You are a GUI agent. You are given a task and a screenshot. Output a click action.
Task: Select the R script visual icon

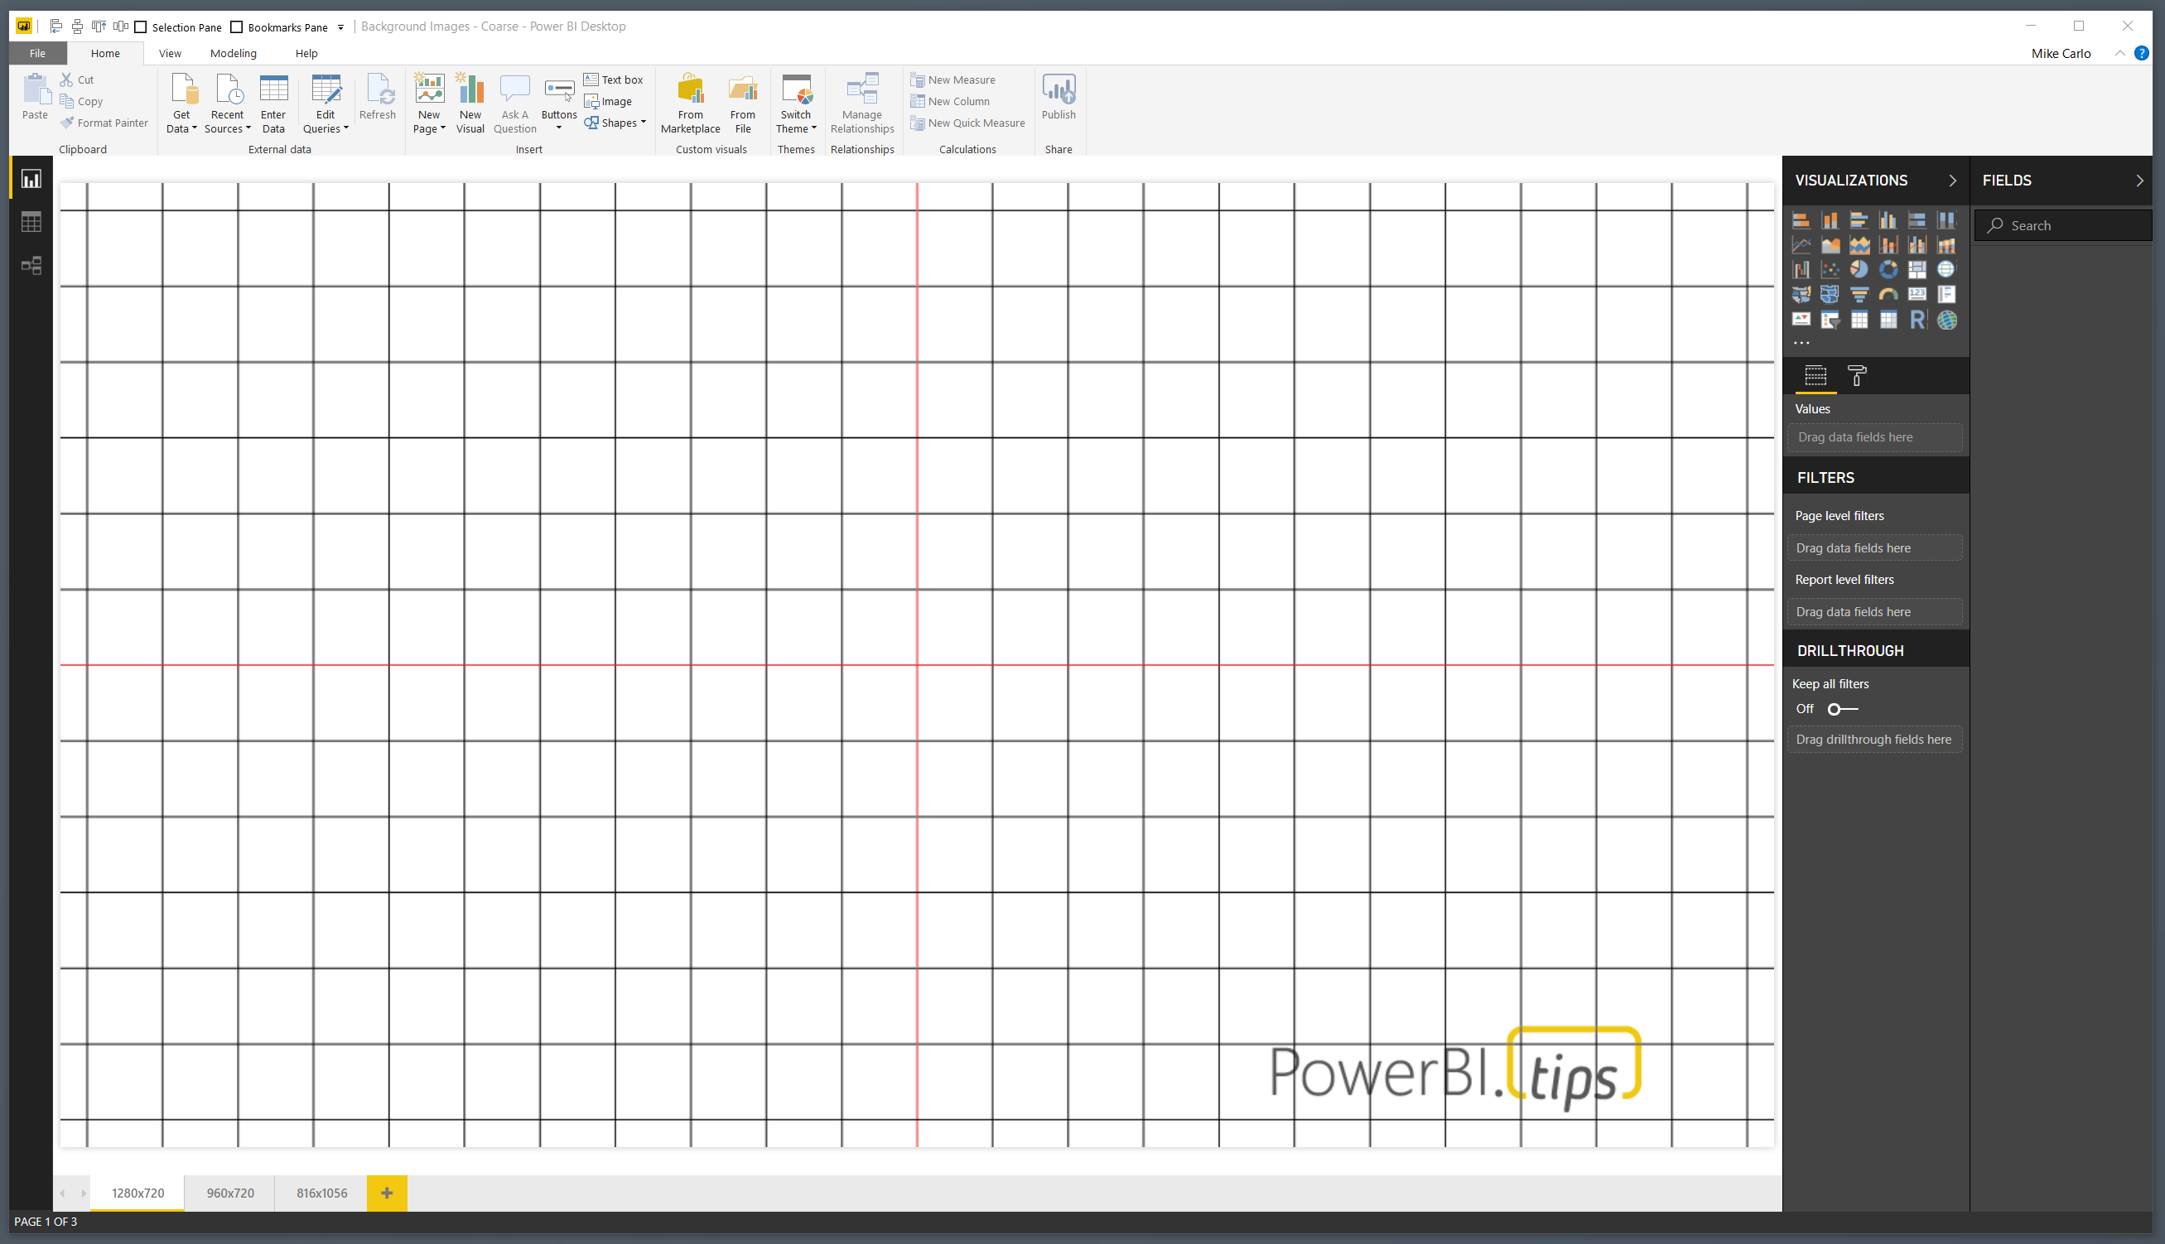coord(1918,320)
